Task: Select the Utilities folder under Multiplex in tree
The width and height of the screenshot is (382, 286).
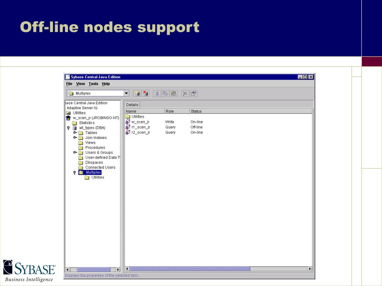Action: pos(98,177)
